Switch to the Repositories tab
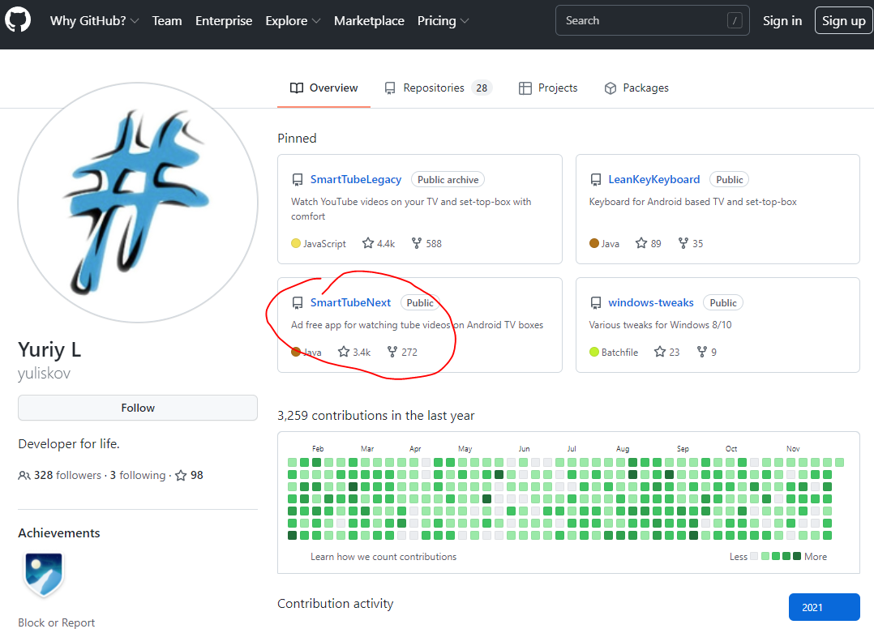The image size is (874, 633). pyautogui.click(x=438, y=88)
